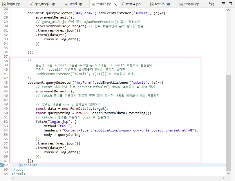
Task: Click the test07.jsp file icon in tab
Action: (93, 4)
